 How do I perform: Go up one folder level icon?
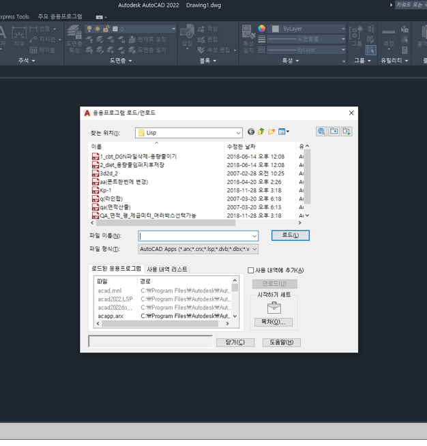[x=261, y=132]
